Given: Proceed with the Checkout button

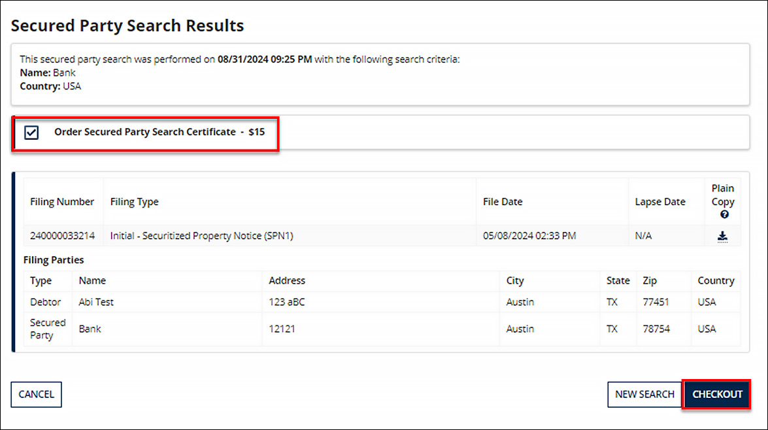Looking at the screenshot, I should pos(717,394).
